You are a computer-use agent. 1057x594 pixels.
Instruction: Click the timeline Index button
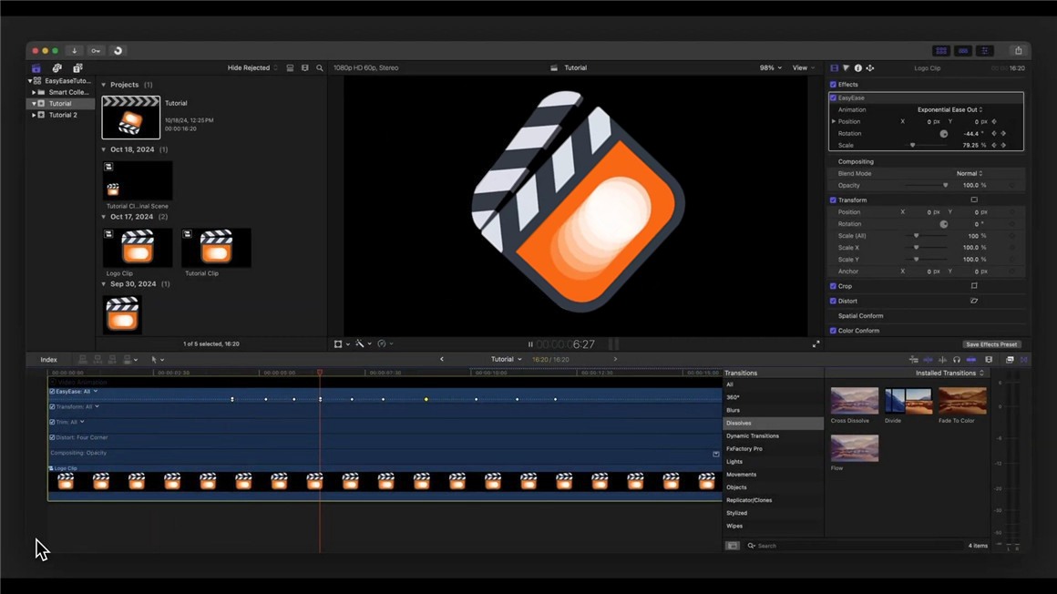(48, 360)
